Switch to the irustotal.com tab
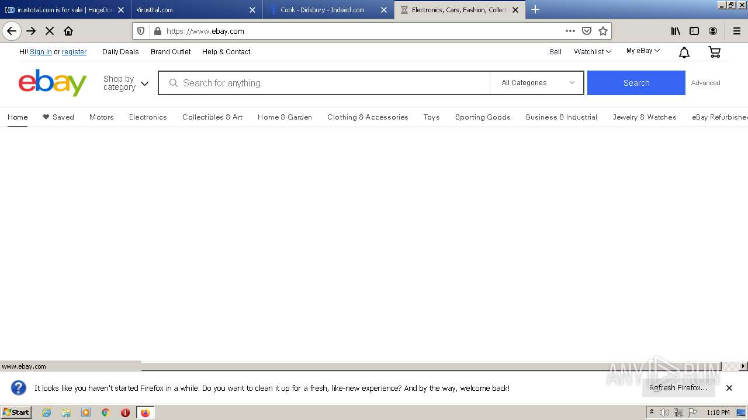 pyautogui.click(x=64, y=10)
